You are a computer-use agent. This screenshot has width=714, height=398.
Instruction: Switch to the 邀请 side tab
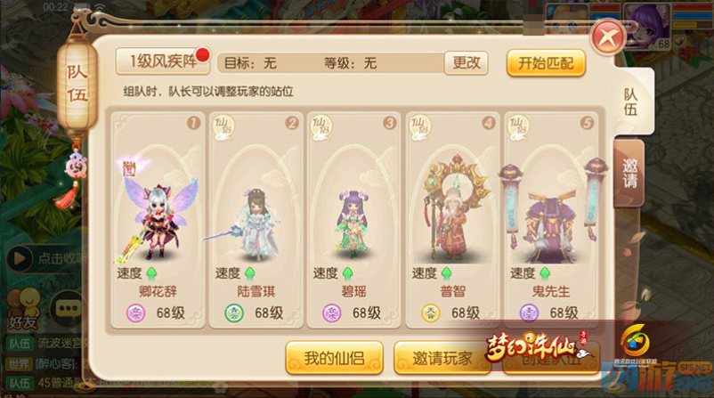(x=629, y=173)
